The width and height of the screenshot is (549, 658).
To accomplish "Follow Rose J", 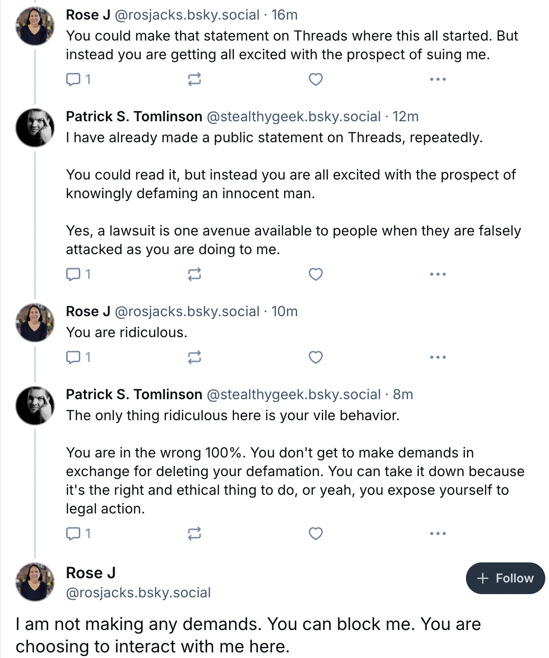I will tap(505, 578).
